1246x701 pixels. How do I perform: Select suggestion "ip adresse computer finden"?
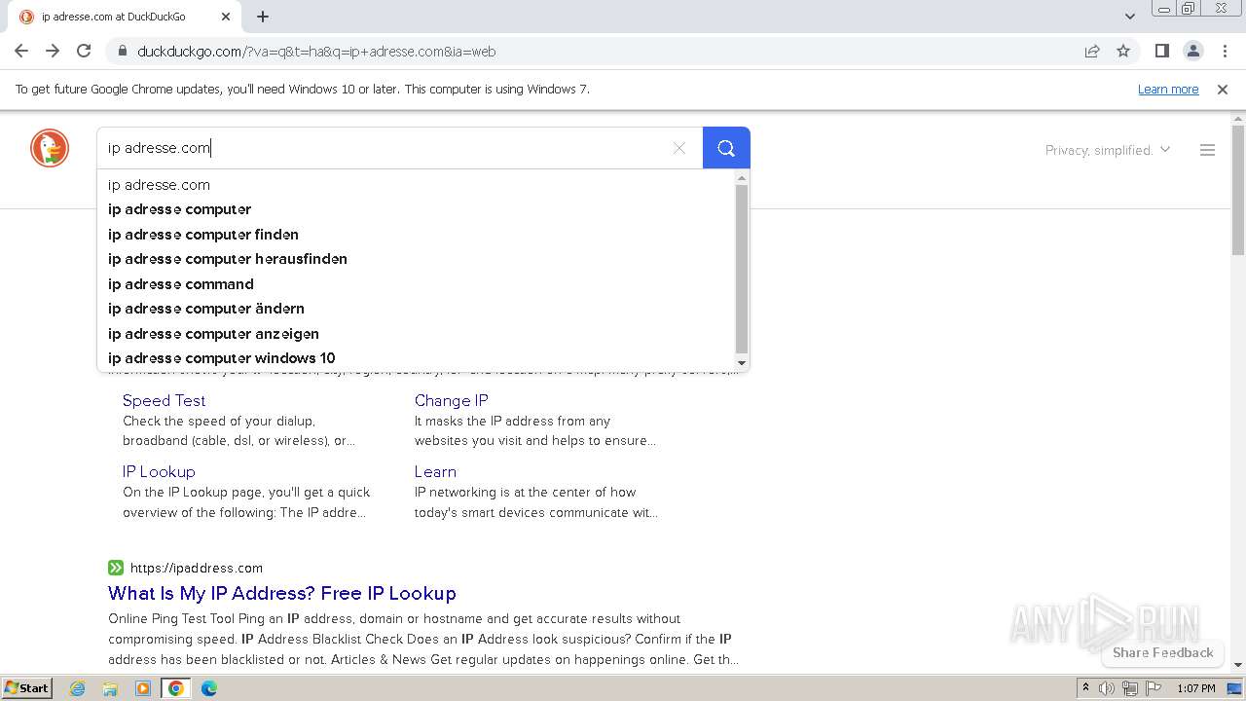point(417,235)
